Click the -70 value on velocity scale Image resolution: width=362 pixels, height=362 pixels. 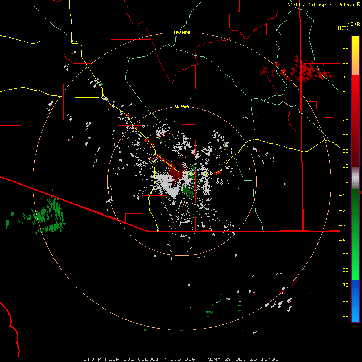[x=344, y=285]
